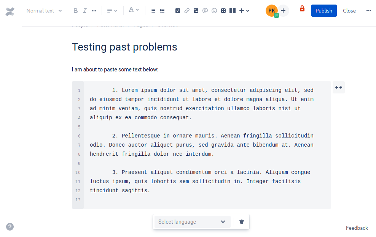This screenshot has height=237, width=376.
Task: Mention someone using the @ icon
Action: click(x=205, y=11)
